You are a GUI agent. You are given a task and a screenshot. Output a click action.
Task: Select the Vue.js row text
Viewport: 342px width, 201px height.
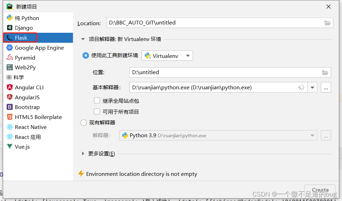coord(22,147)
